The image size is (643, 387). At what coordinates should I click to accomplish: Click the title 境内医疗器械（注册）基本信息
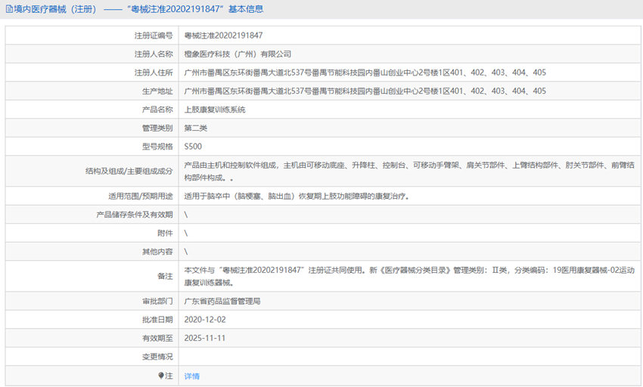(x=138, y=9)
